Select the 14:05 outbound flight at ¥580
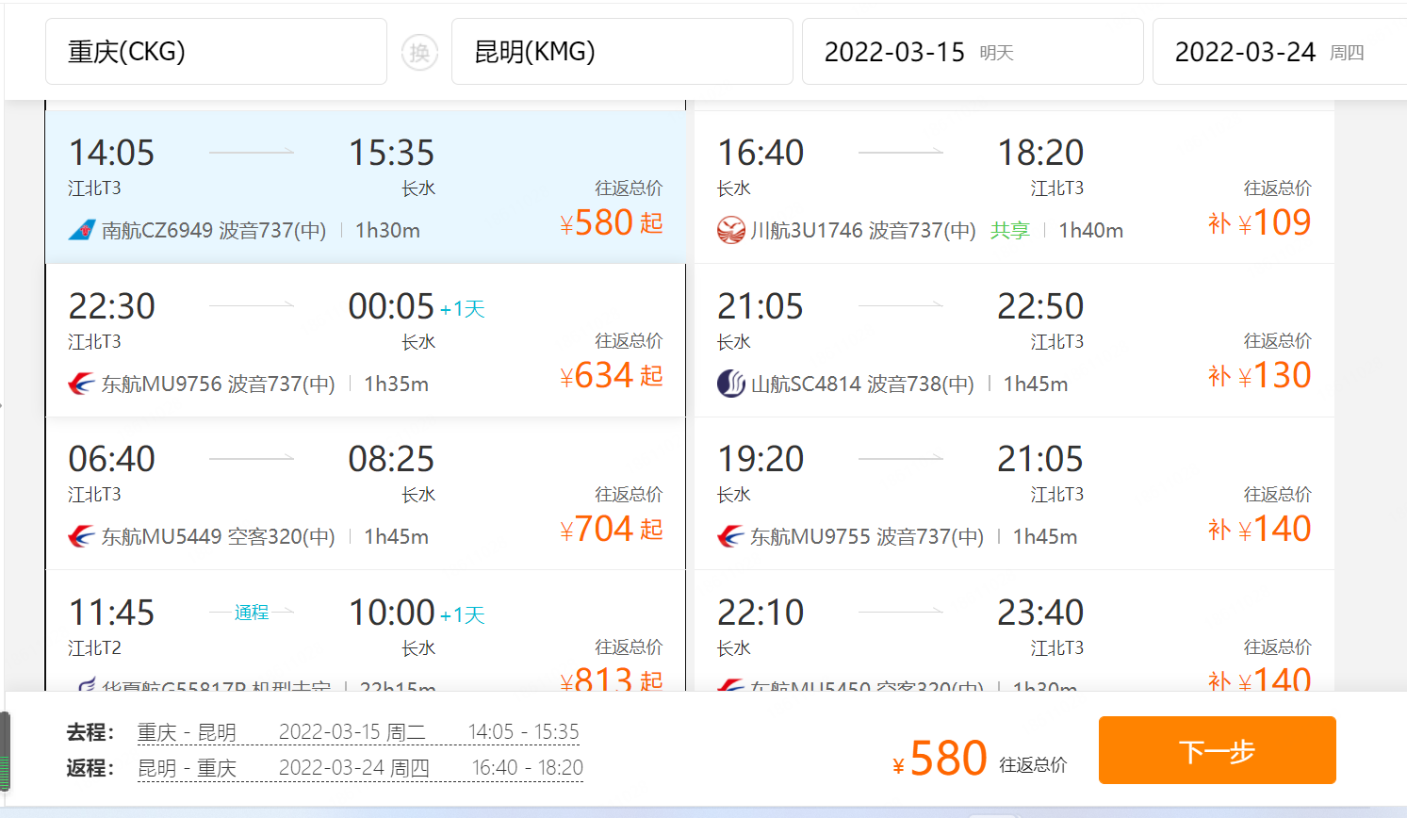Screen dimensions: 1407x818 (x=365, y=187)
